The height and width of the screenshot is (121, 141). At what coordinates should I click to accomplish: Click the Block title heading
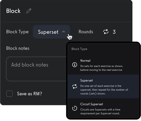click(x=13, y=11)
